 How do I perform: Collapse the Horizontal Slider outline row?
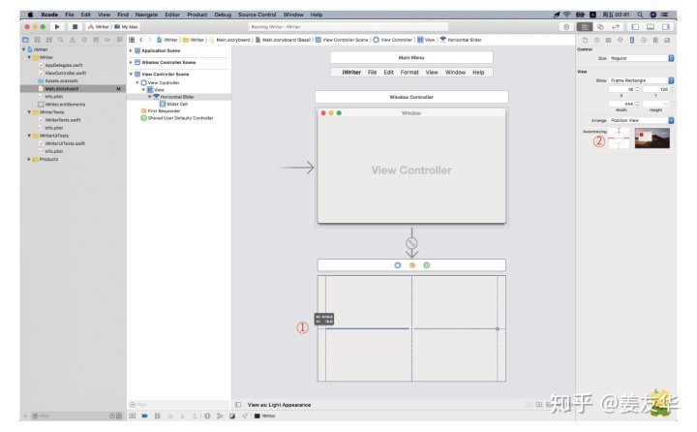pyautogui.click(x=149, y=97)
